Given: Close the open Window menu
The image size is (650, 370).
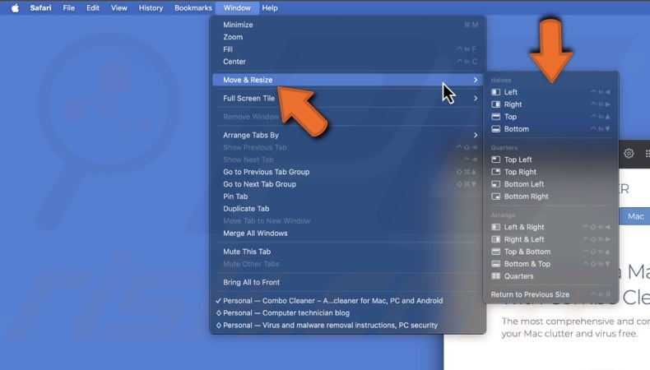Looking at the screenshot, I should [237, 8].
